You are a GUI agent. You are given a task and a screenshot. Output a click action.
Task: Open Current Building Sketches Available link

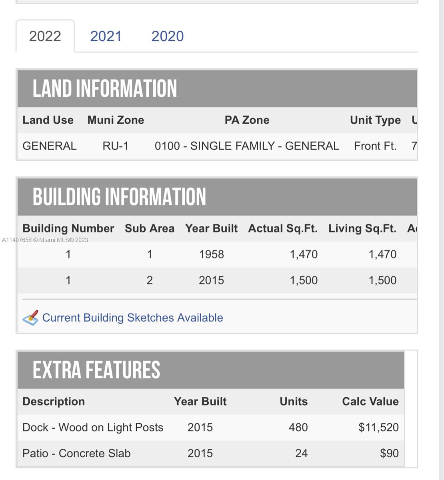[132, 318]
